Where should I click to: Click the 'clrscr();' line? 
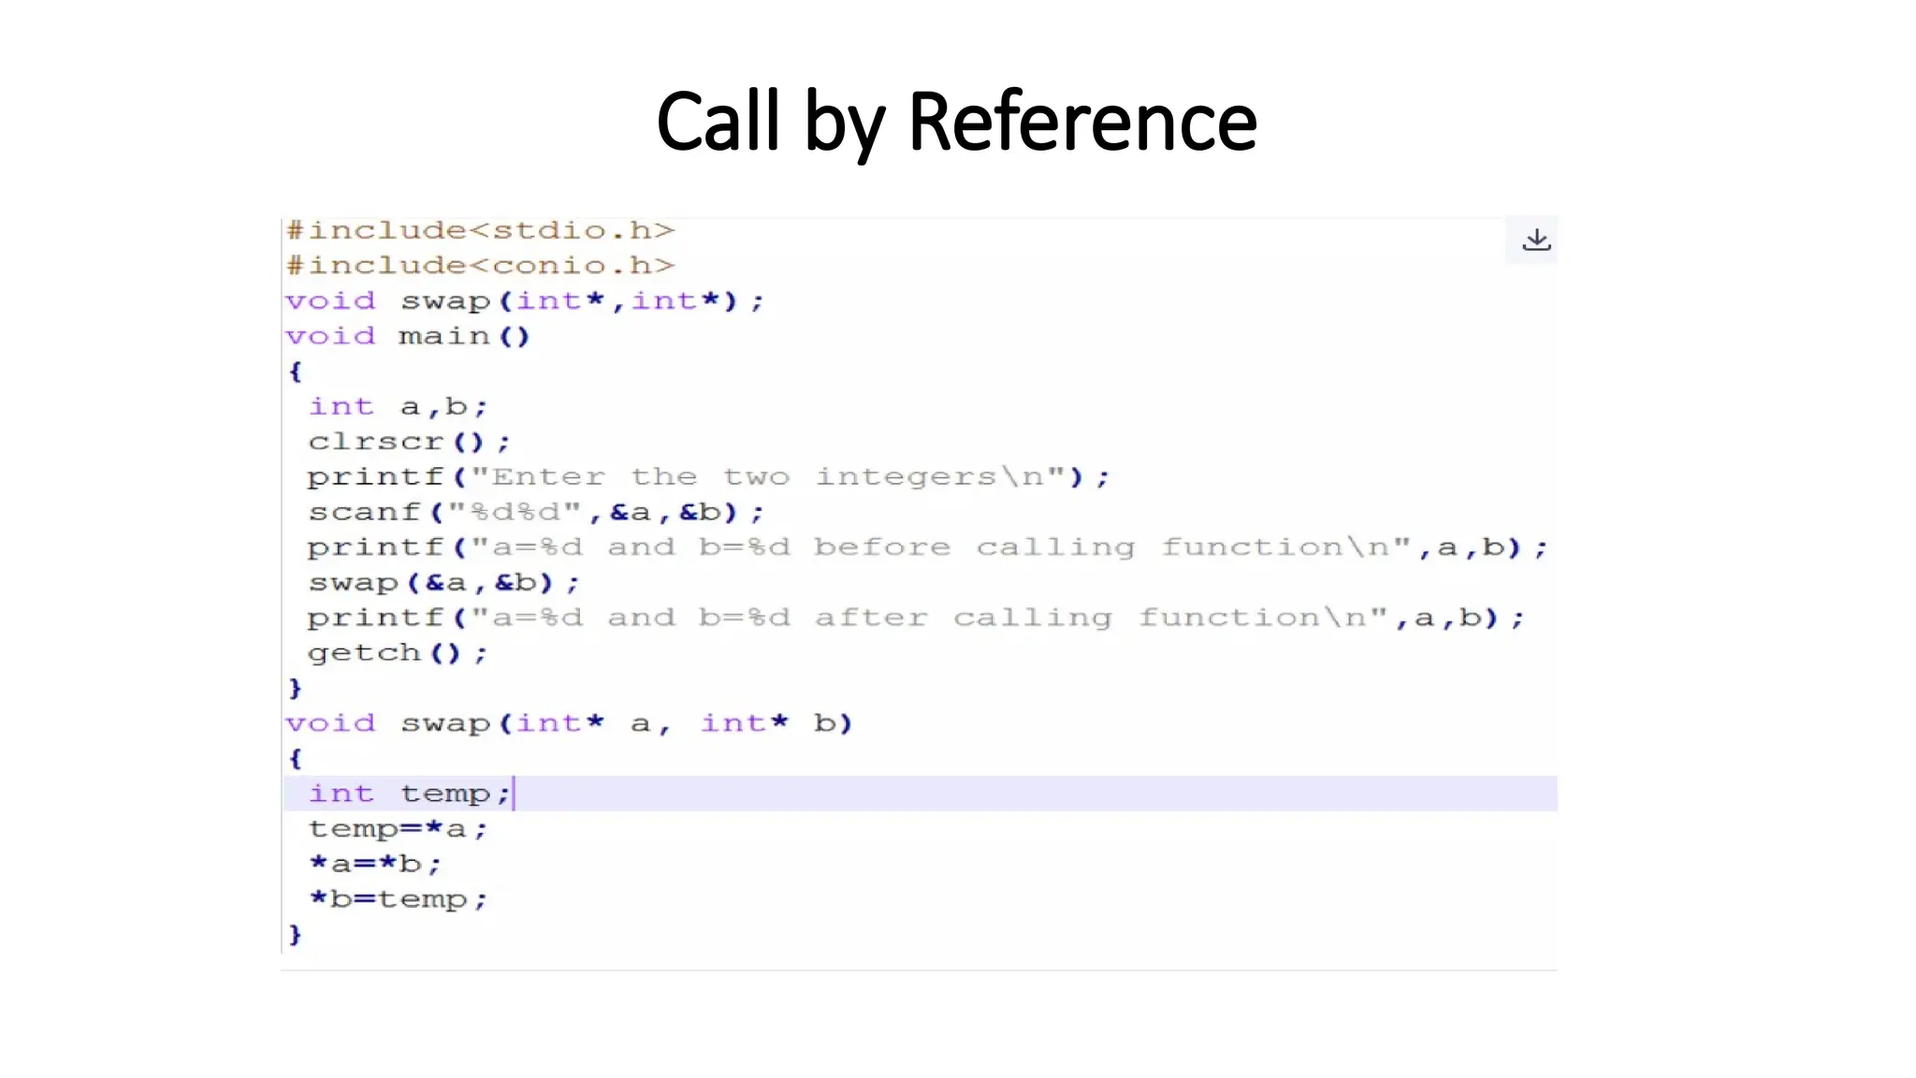click(x=409, y=442)
